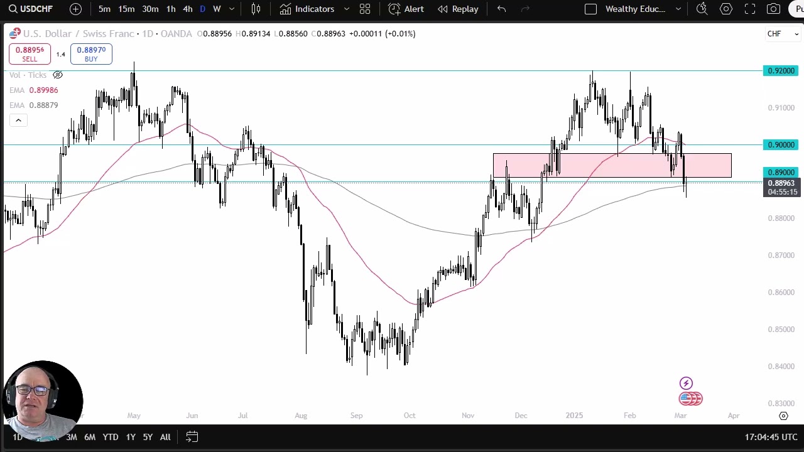Click the BUY price button

[x=91, y=54]
